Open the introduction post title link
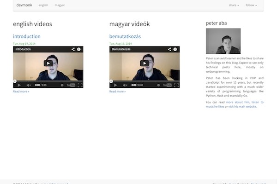This screenshot has width=277, height=184. point(27,36)
